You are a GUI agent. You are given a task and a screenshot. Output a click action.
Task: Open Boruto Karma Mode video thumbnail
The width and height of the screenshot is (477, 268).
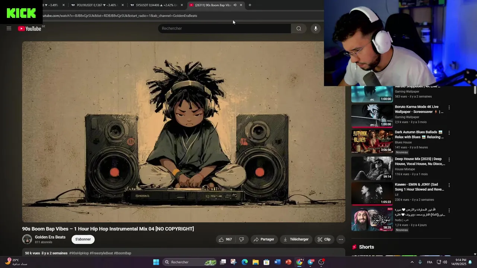point(372,116)
